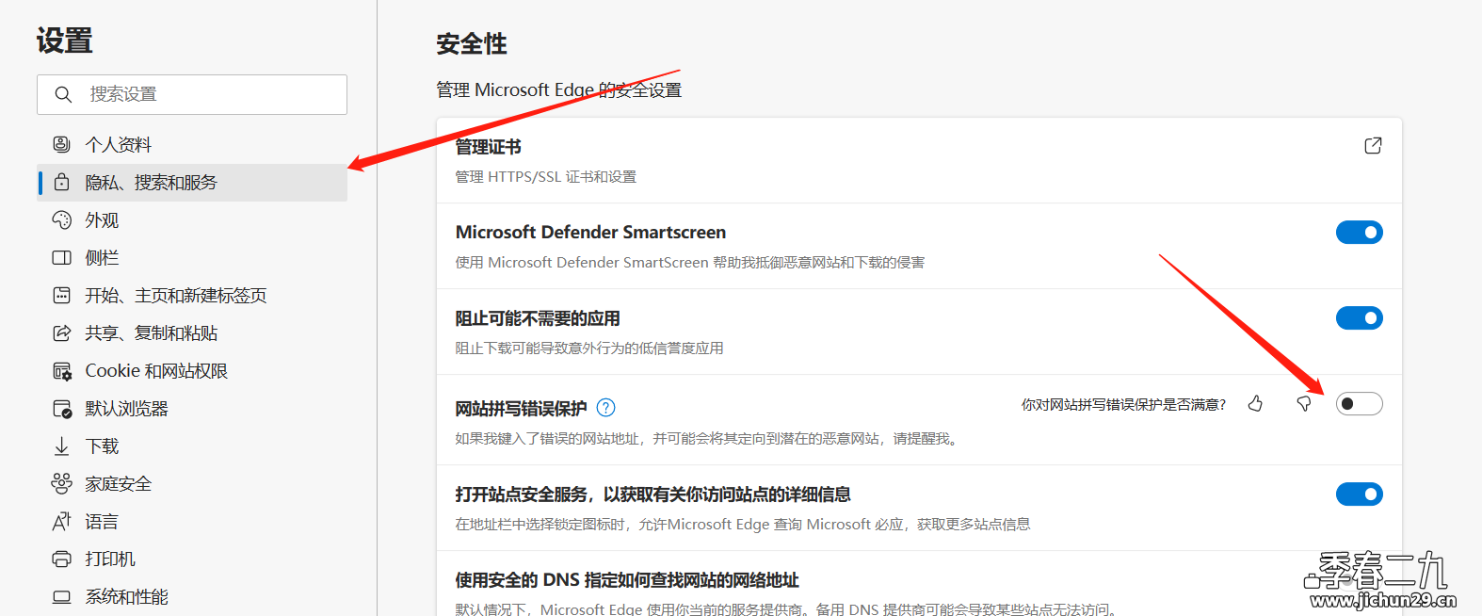Viewport: 1482px width, 616px height.
Task: Click the 安全性 section heading
Action: pos(472,43)
